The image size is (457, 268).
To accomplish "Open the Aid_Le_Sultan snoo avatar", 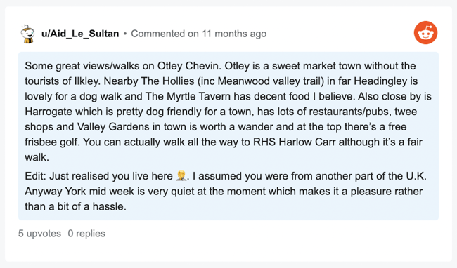I will 27,34.
